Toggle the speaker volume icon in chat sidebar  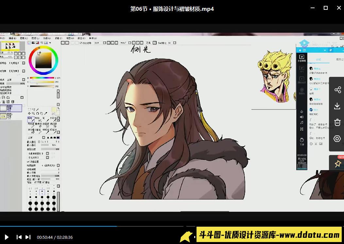point(302,117)
